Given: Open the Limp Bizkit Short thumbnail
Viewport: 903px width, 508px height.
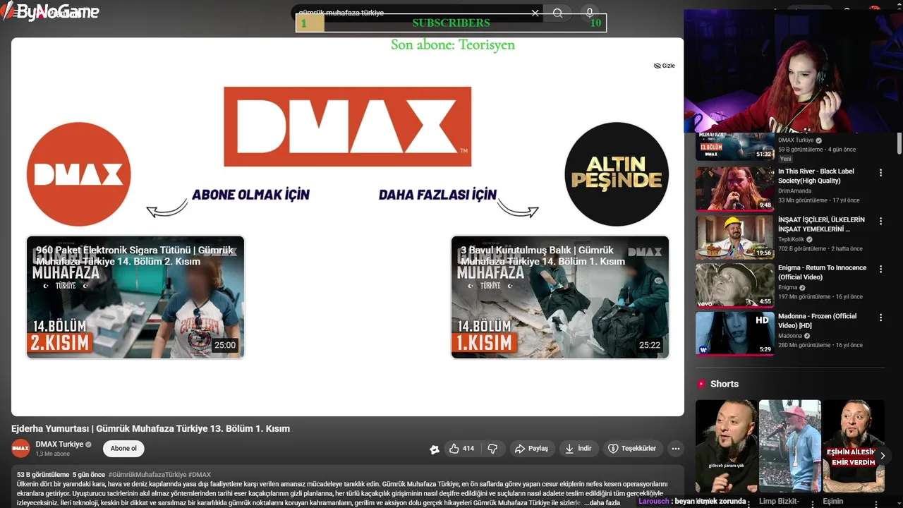Looking at the screenshot, I should [790, 446].
